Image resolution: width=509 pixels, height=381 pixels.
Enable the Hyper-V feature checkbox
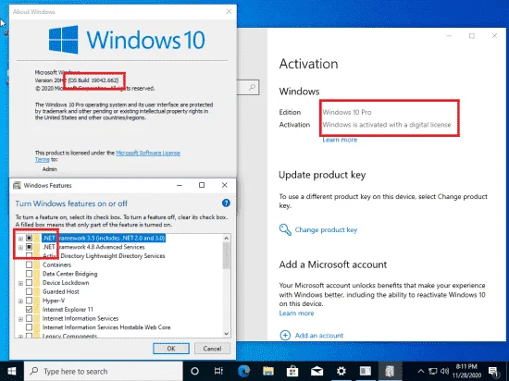tap(29, 301)
